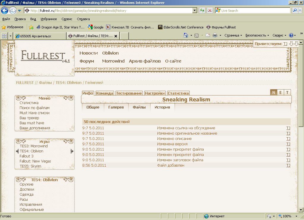Click the Morrowind header link

click(x=113, y=61)
